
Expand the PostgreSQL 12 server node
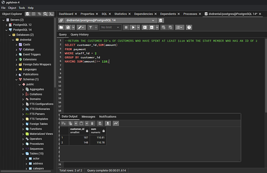coord(6,25)
